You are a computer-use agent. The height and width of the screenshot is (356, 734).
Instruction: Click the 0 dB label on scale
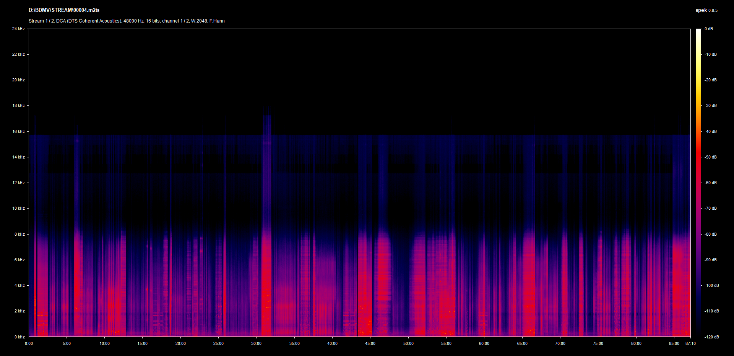(708, 29)
